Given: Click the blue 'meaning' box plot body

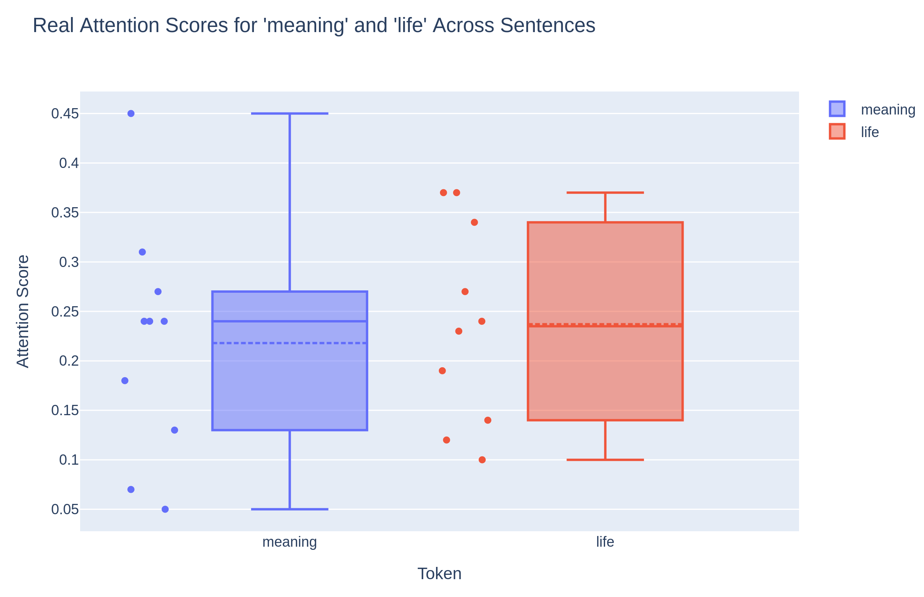Looking at the screenshot, I should (x=290, y=380).
